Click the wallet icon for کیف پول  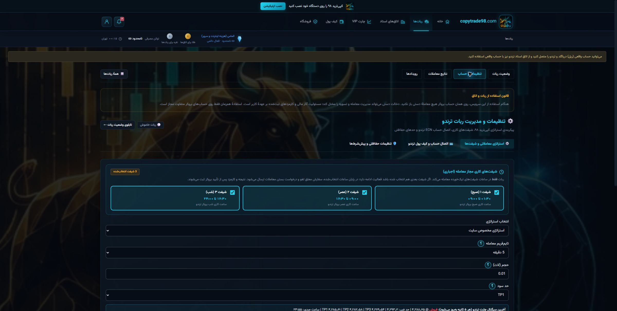(x=342, y=22)
